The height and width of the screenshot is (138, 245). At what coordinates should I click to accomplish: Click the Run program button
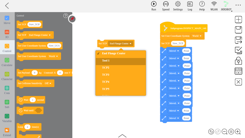pos(154,6)
